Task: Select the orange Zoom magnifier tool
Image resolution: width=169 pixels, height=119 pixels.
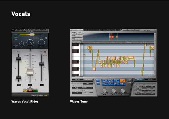Action: coord(122,81)
